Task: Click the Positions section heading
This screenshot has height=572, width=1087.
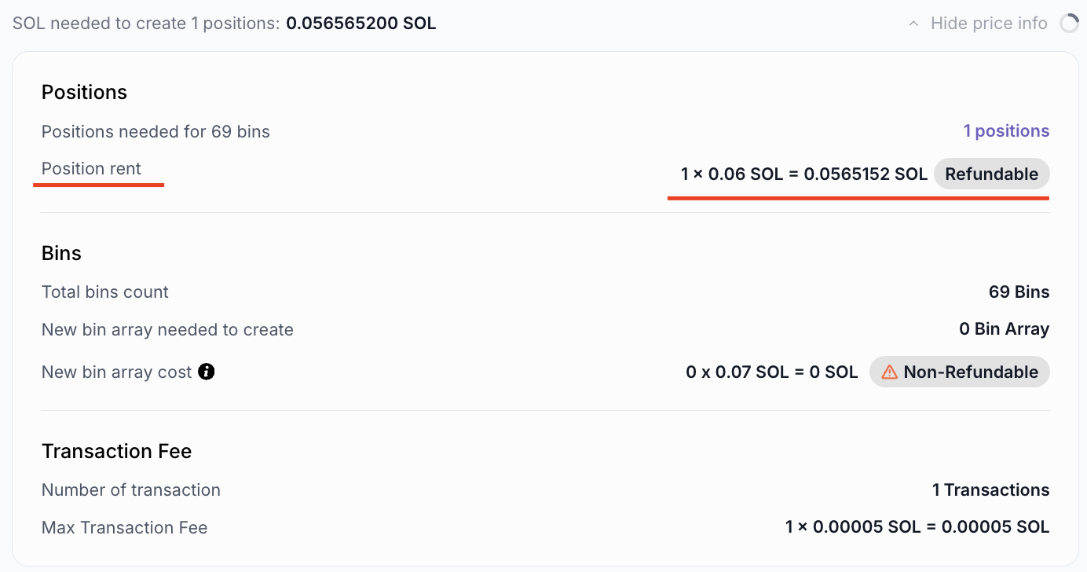Action: tap(84, 93)
